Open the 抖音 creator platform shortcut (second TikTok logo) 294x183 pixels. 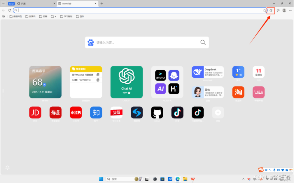[x=198, y=113]
